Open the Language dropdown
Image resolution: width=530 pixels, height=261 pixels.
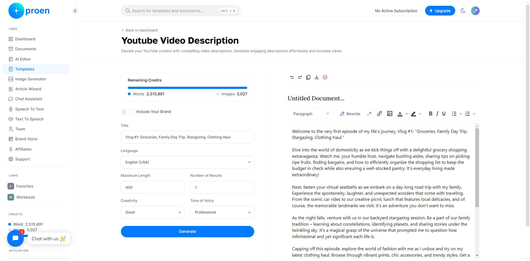(x=187, y=162)
